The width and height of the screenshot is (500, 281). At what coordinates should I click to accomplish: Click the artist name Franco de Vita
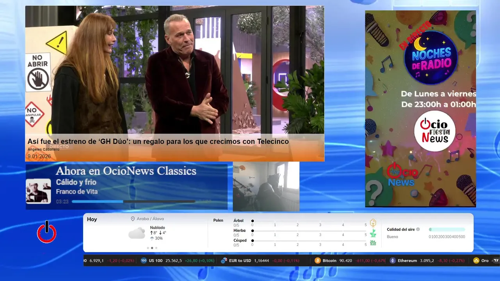[77, 192]
